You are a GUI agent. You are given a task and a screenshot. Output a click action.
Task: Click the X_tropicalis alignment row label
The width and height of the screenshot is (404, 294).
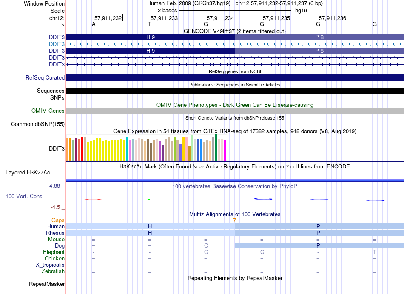50,265
